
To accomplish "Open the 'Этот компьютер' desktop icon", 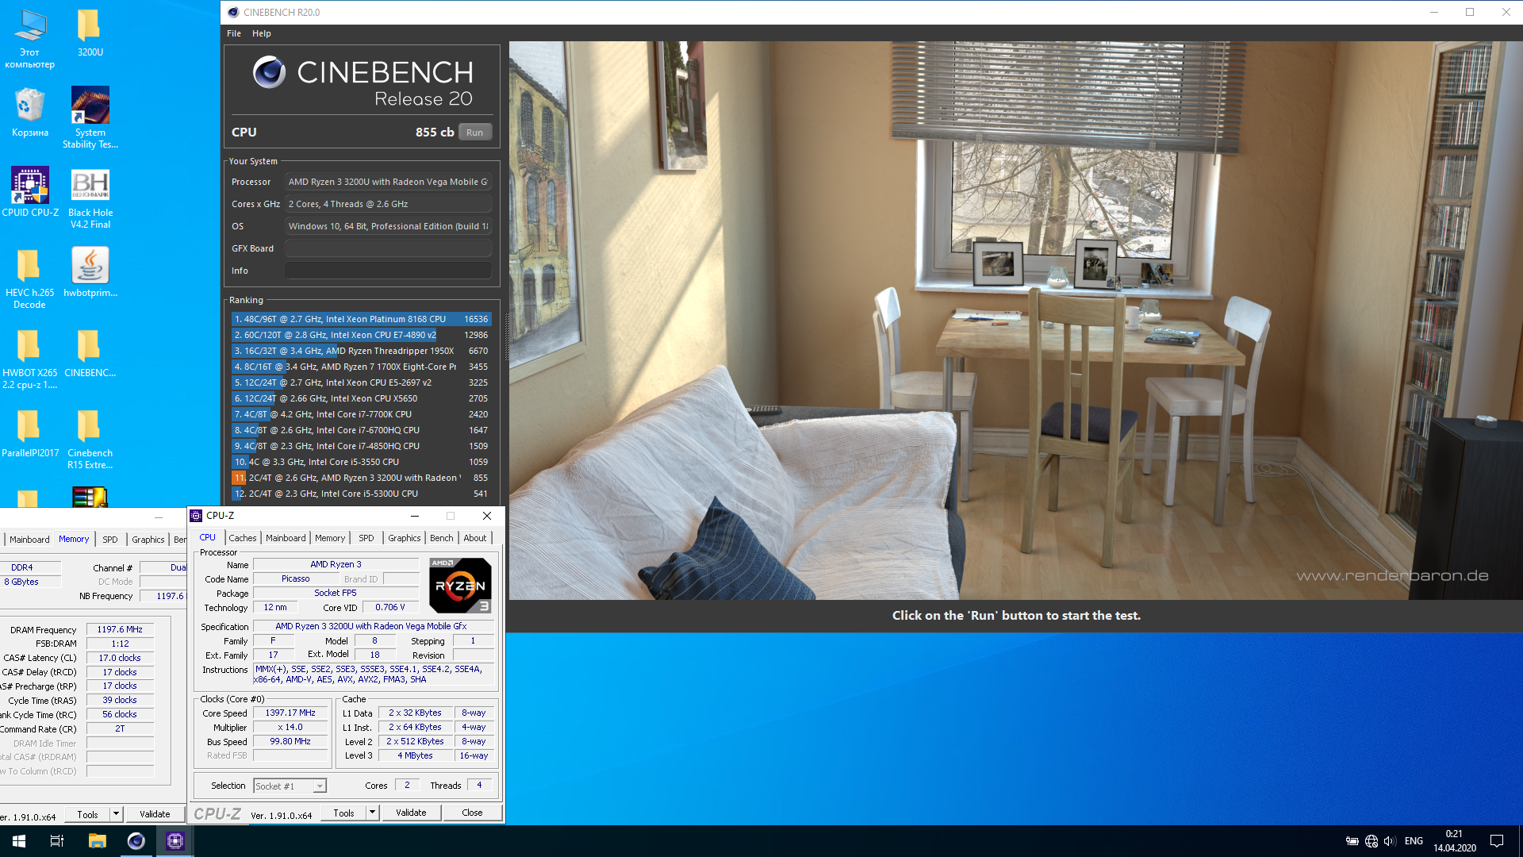I will [x=30, y=38].
